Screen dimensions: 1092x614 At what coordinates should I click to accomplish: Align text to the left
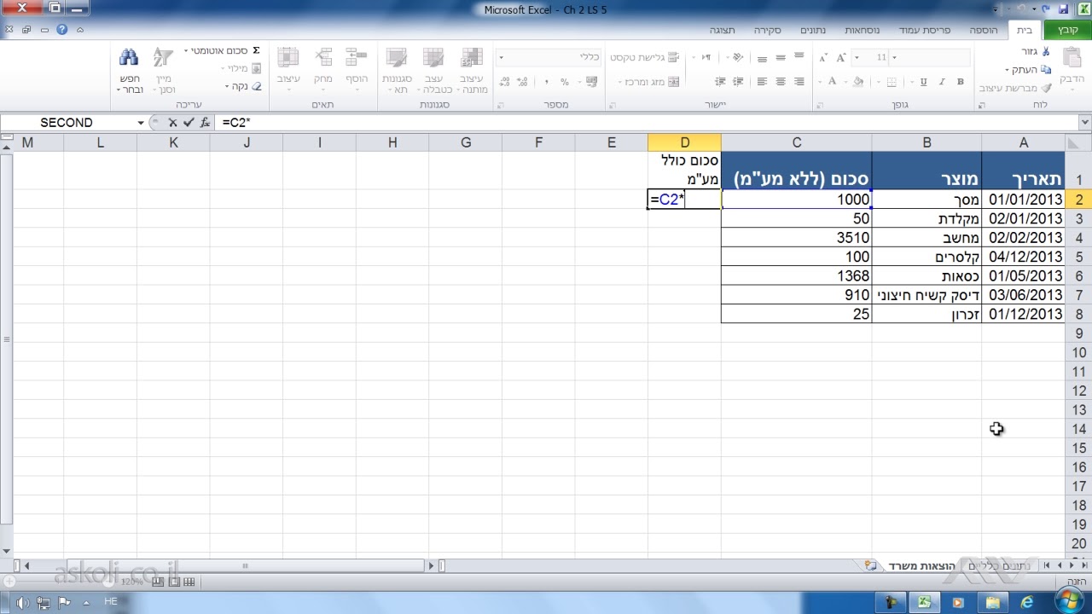click(x=762, y=82)
